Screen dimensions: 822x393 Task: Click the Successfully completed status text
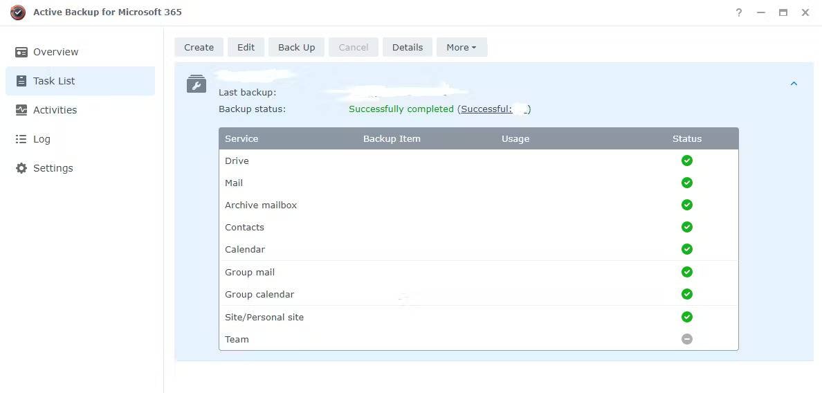(401, 109)
